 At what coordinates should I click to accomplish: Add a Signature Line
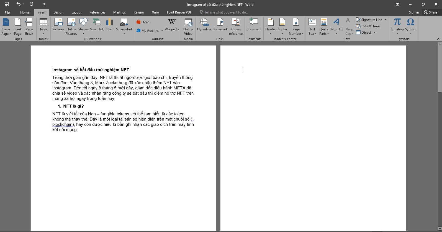(369, 20)
